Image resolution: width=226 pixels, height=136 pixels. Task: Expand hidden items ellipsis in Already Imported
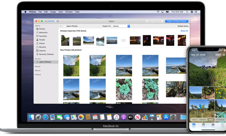coord(123,41)
